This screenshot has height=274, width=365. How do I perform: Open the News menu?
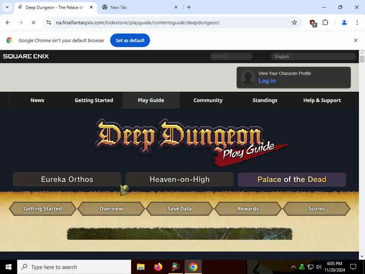[x=37, y=100]
